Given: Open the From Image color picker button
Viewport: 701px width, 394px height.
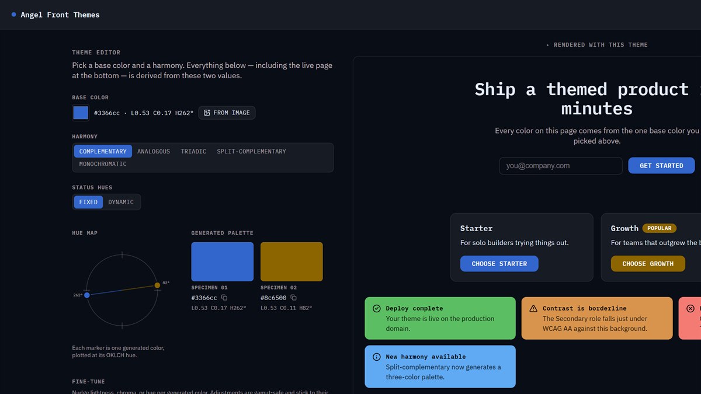Looking at the screenshot, I should 227,113.
